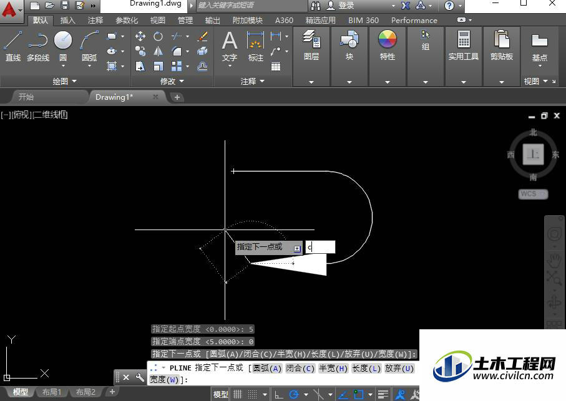Select the Offset tool icon
The width and height of the screenshot is (566, 401).
203,66
